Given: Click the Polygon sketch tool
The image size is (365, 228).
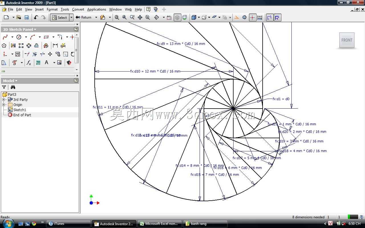Looking at the screenshot, I should pyautogui.click(x=4, y=46).
